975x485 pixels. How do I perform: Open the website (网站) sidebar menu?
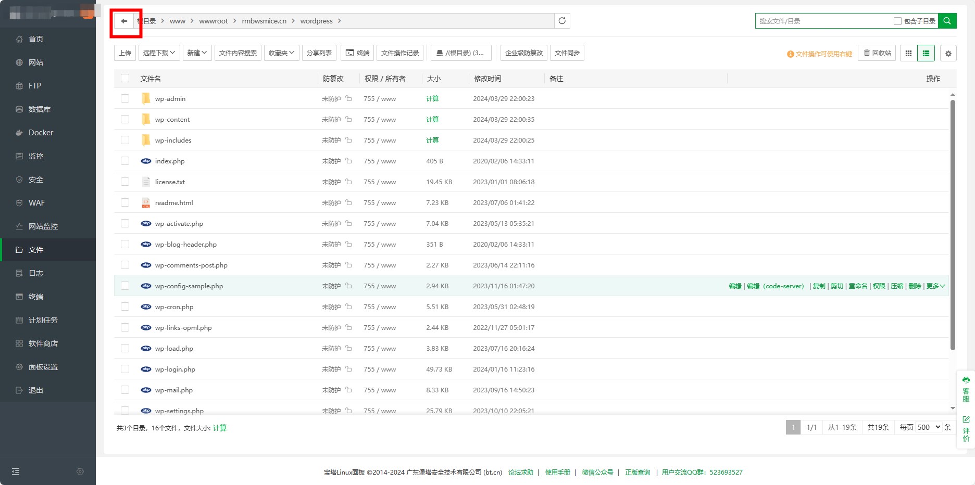click(x=48, y=62)
